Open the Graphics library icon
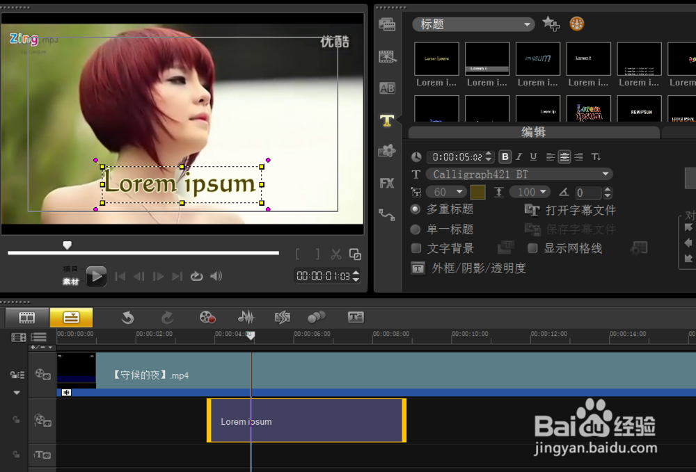Image resolution: width=696 pixels, height=472 pixels. 387,151
